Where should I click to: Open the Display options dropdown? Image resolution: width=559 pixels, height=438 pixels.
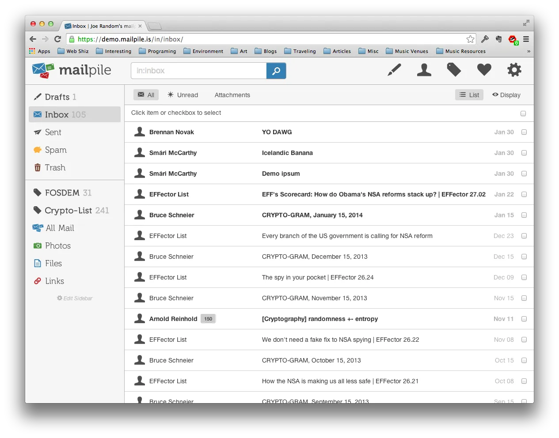(x=506, y=94)
